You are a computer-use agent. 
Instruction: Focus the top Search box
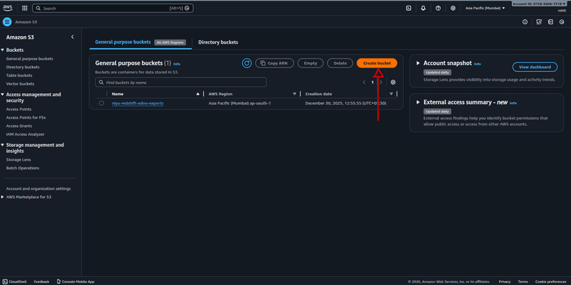[x=113, y=8]
